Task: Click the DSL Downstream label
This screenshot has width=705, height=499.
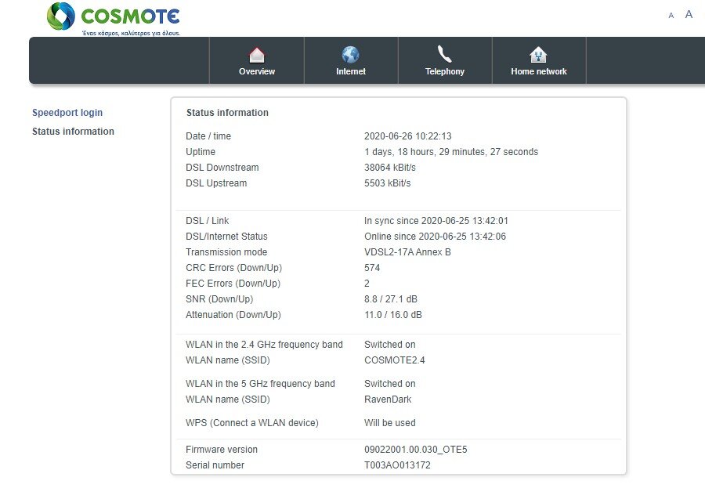Action: coord(222,168)
